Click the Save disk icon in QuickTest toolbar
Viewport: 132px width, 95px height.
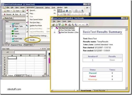click(x=23, y=11)
